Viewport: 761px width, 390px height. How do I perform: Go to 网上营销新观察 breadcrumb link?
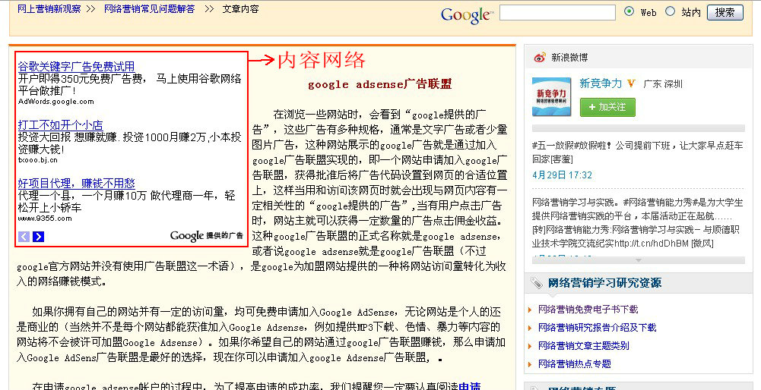coord(49,8)
